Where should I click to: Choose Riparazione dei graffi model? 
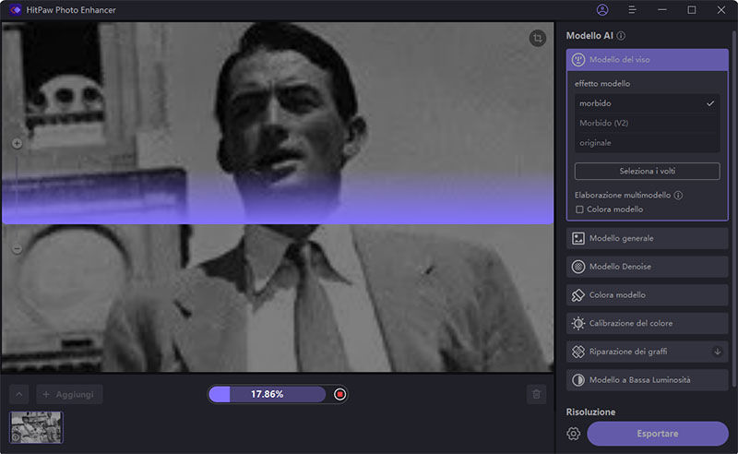(x=648, y=352)
